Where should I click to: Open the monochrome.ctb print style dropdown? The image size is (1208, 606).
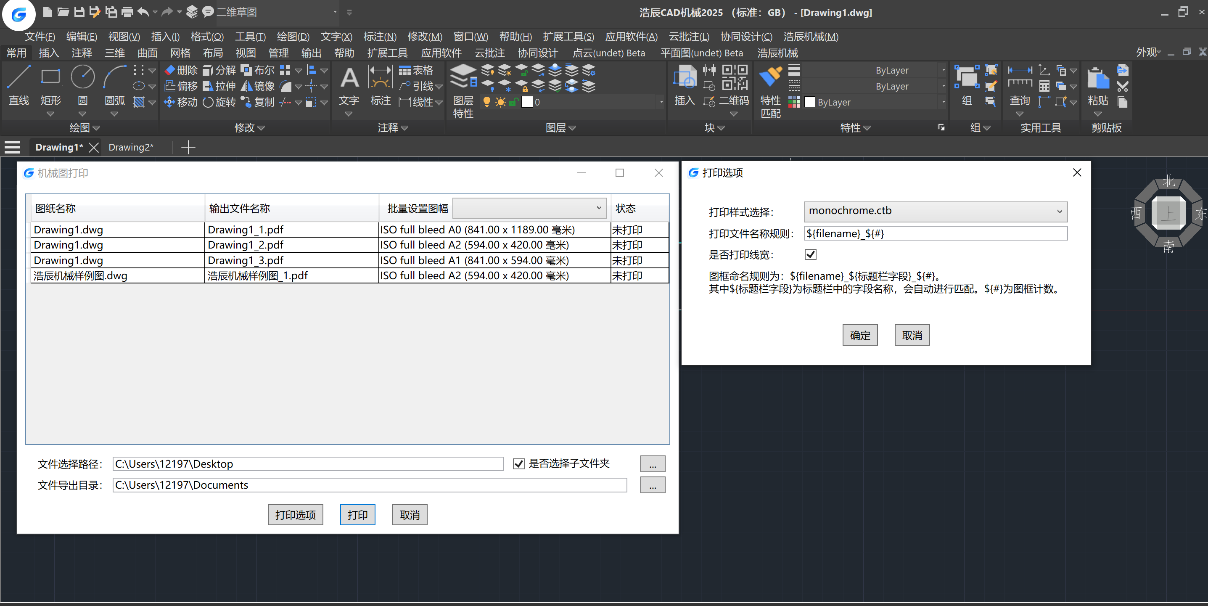[x=935, y=212]
